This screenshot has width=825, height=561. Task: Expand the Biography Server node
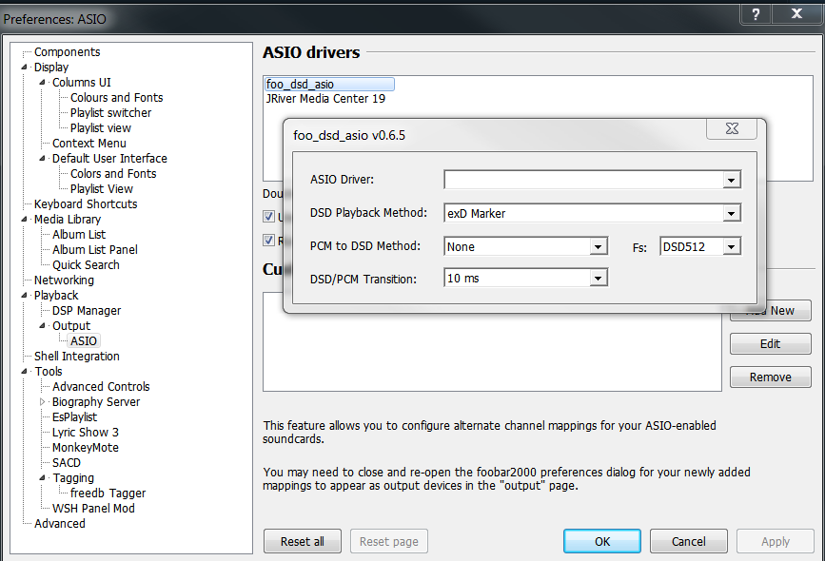pyautogui.click(x=42, y=402)
